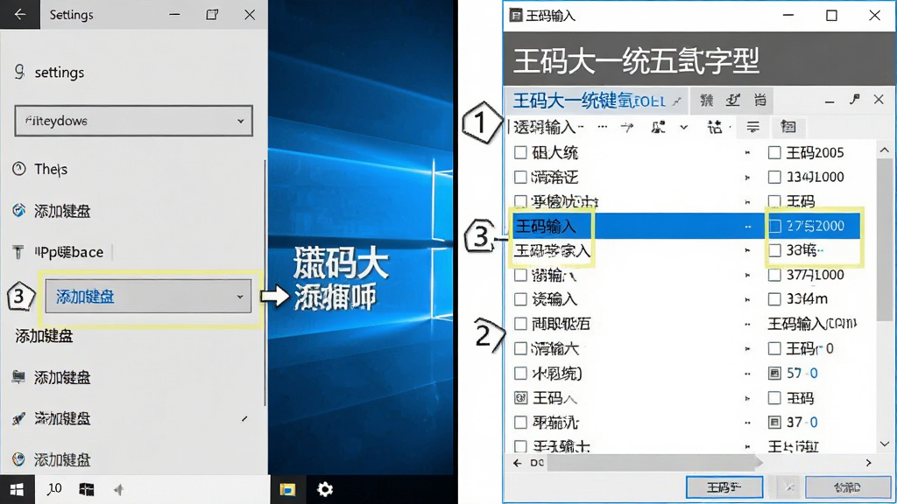897x504 pixels.
Task: Tick the left checkbox in the '57 -0' row
Action: pos(520,373)
